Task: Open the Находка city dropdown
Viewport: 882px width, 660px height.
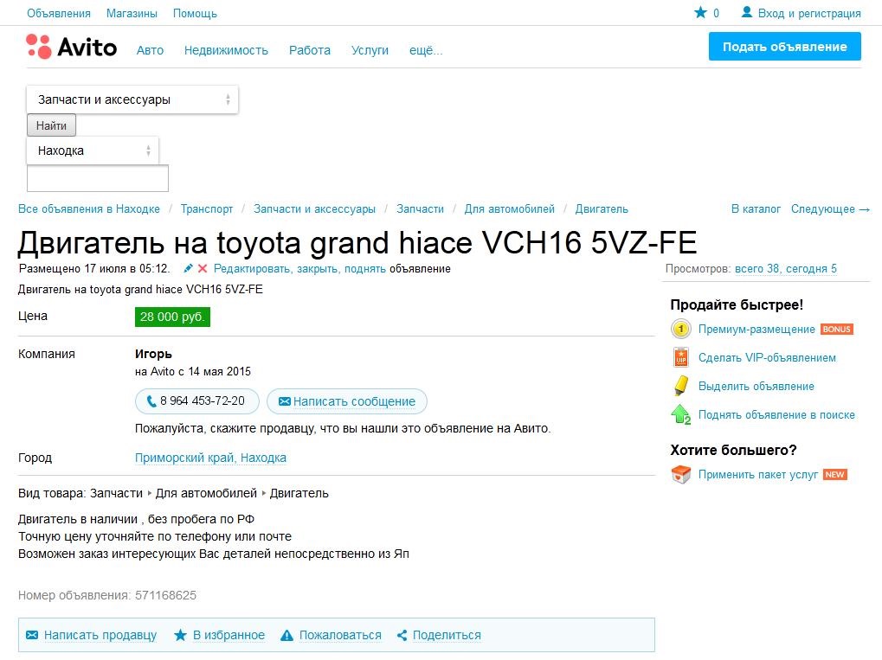Action: coord(93,151)
